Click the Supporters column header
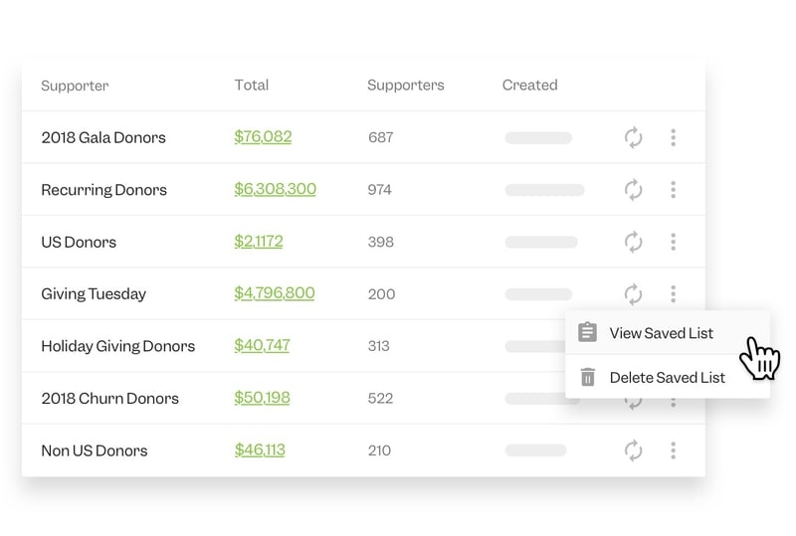This screenshot has height=536, width=796. 406,86
